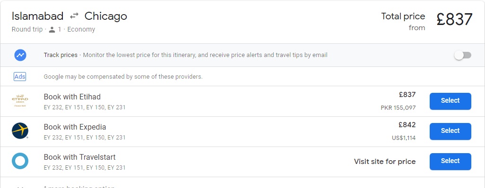Select the Expedia booking option button
The image size is (485, 188).
click(450, 131)
